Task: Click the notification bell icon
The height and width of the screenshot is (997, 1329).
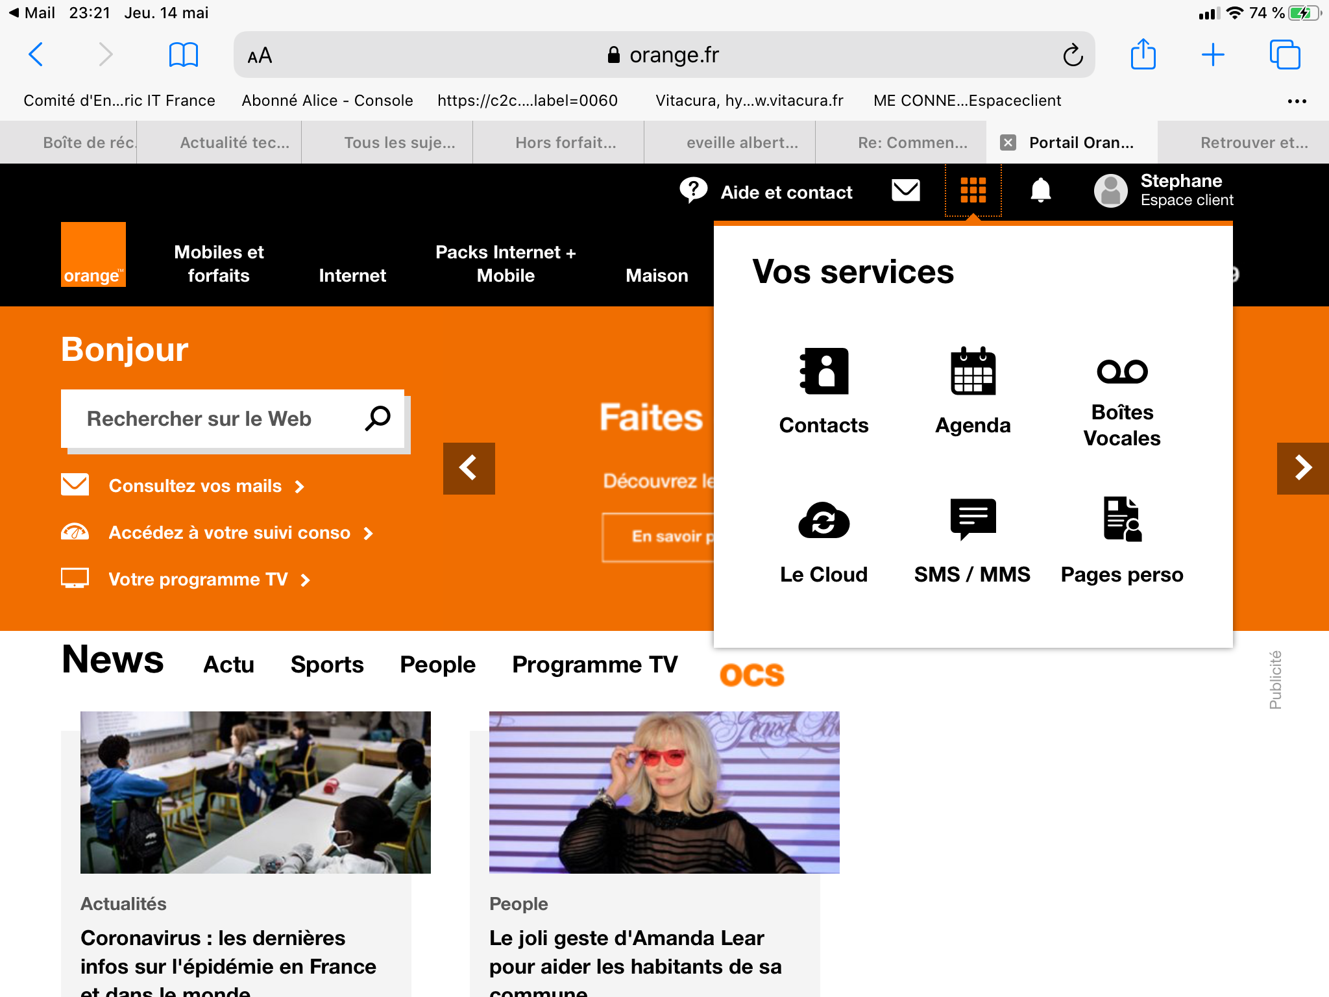Action: [1040, 191]
